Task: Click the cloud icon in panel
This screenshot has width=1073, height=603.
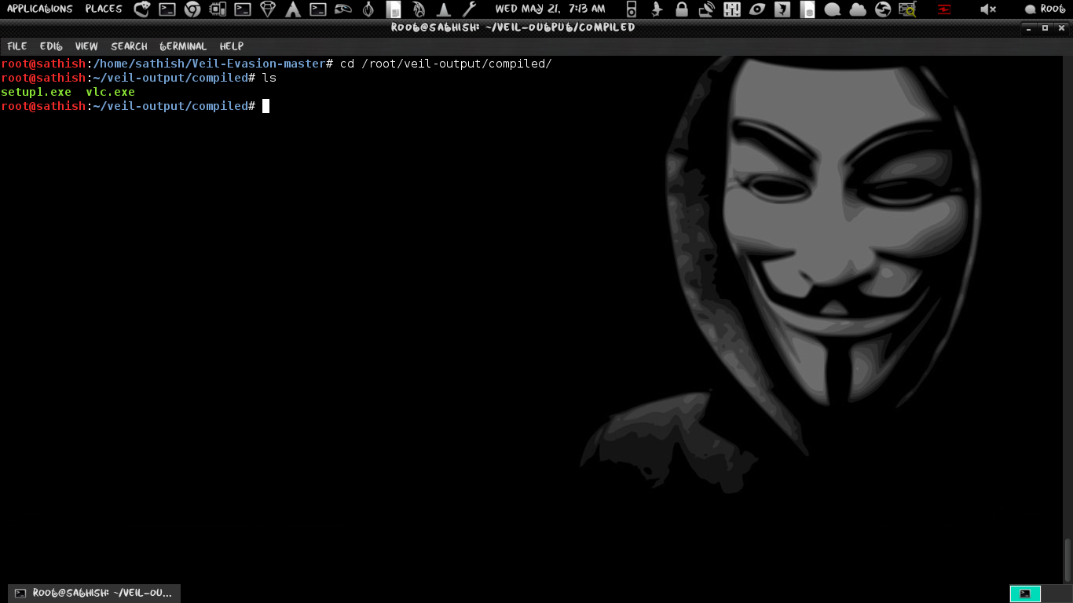Action: pyautogui.click(x=858, y=9)
